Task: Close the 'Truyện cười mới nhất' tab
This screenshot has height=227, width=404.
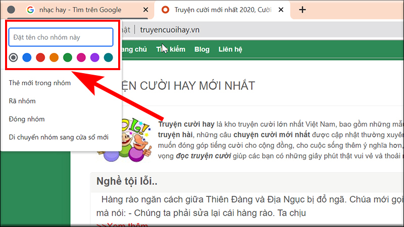Action: (281, 10)
